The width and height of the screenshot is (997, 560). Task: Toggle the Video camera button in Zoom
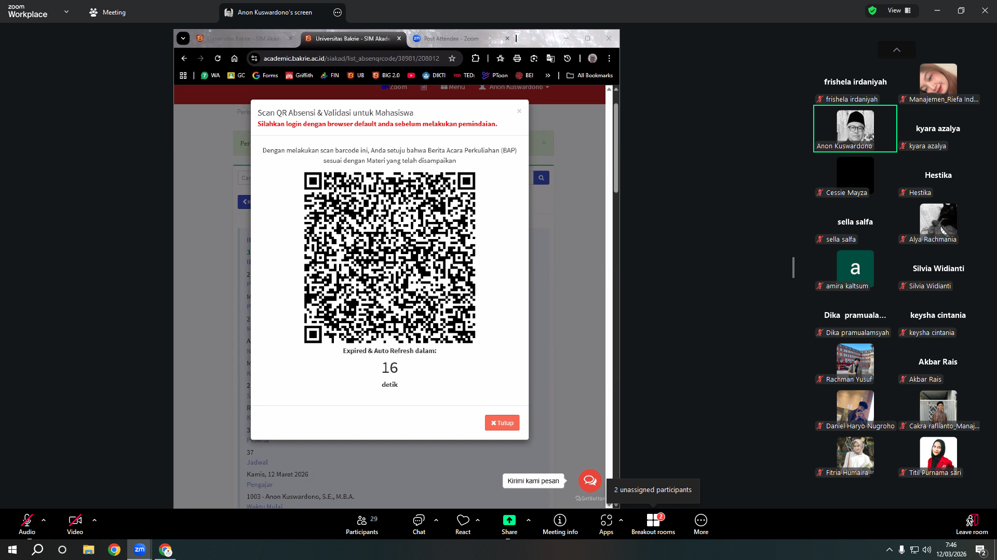pyautogui.click(x=75, y=524)
